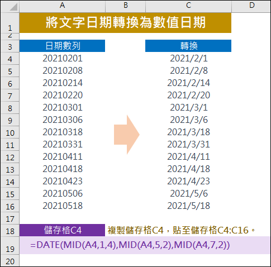271x267 pixels.
Task: Select cell containing 20210518
Action: point(62,206)
